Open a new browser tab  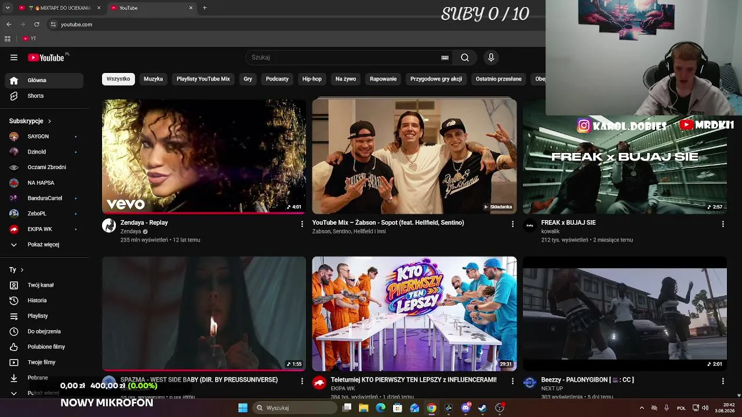pos(205,8)
